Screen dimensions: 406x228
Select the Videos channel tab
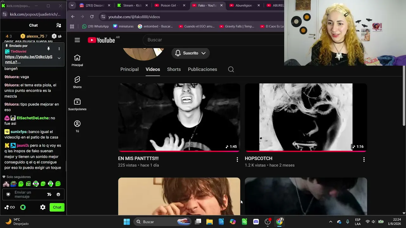153,69
